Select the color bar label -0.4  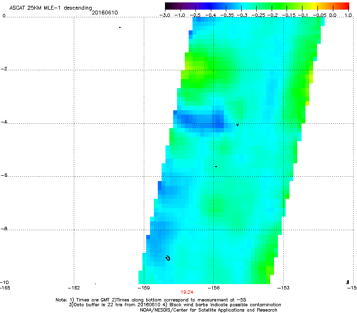[x=211, y=15]
